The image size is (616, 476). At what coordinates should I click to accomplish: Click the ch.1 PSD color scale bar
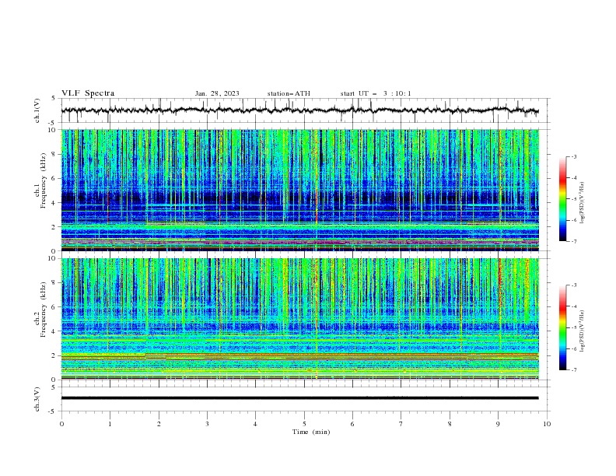point(562,199)
